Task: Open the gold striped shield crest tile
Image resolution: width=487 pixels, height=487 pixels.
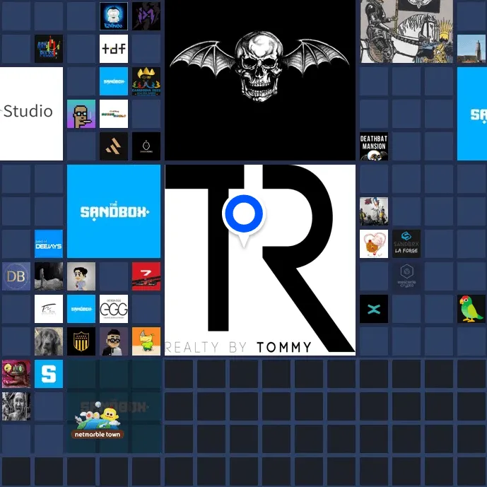Action: click(81, 341)
